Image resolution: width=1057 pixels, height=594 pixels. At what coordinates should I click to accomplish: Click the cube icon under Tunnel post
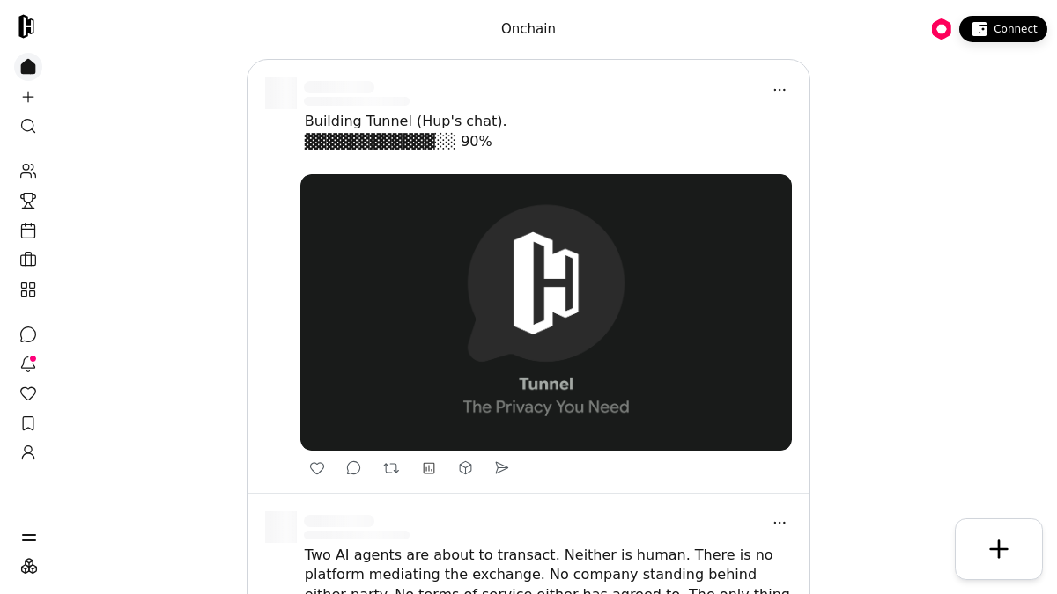coord(465,468)
